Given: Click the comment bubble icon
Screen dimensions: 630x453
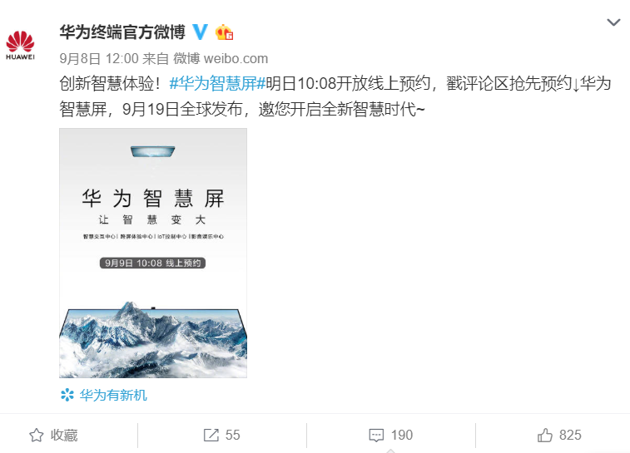Looking at the screenshot, I should tap(376, 436).
